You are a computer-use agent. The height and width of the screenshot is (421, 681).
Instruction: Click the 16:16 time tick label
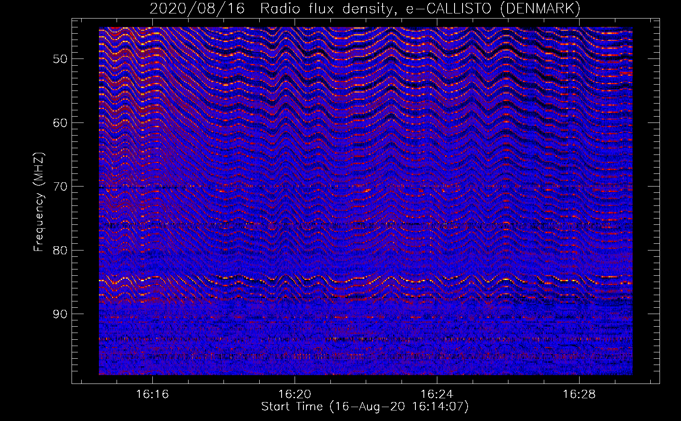[152, 394]
